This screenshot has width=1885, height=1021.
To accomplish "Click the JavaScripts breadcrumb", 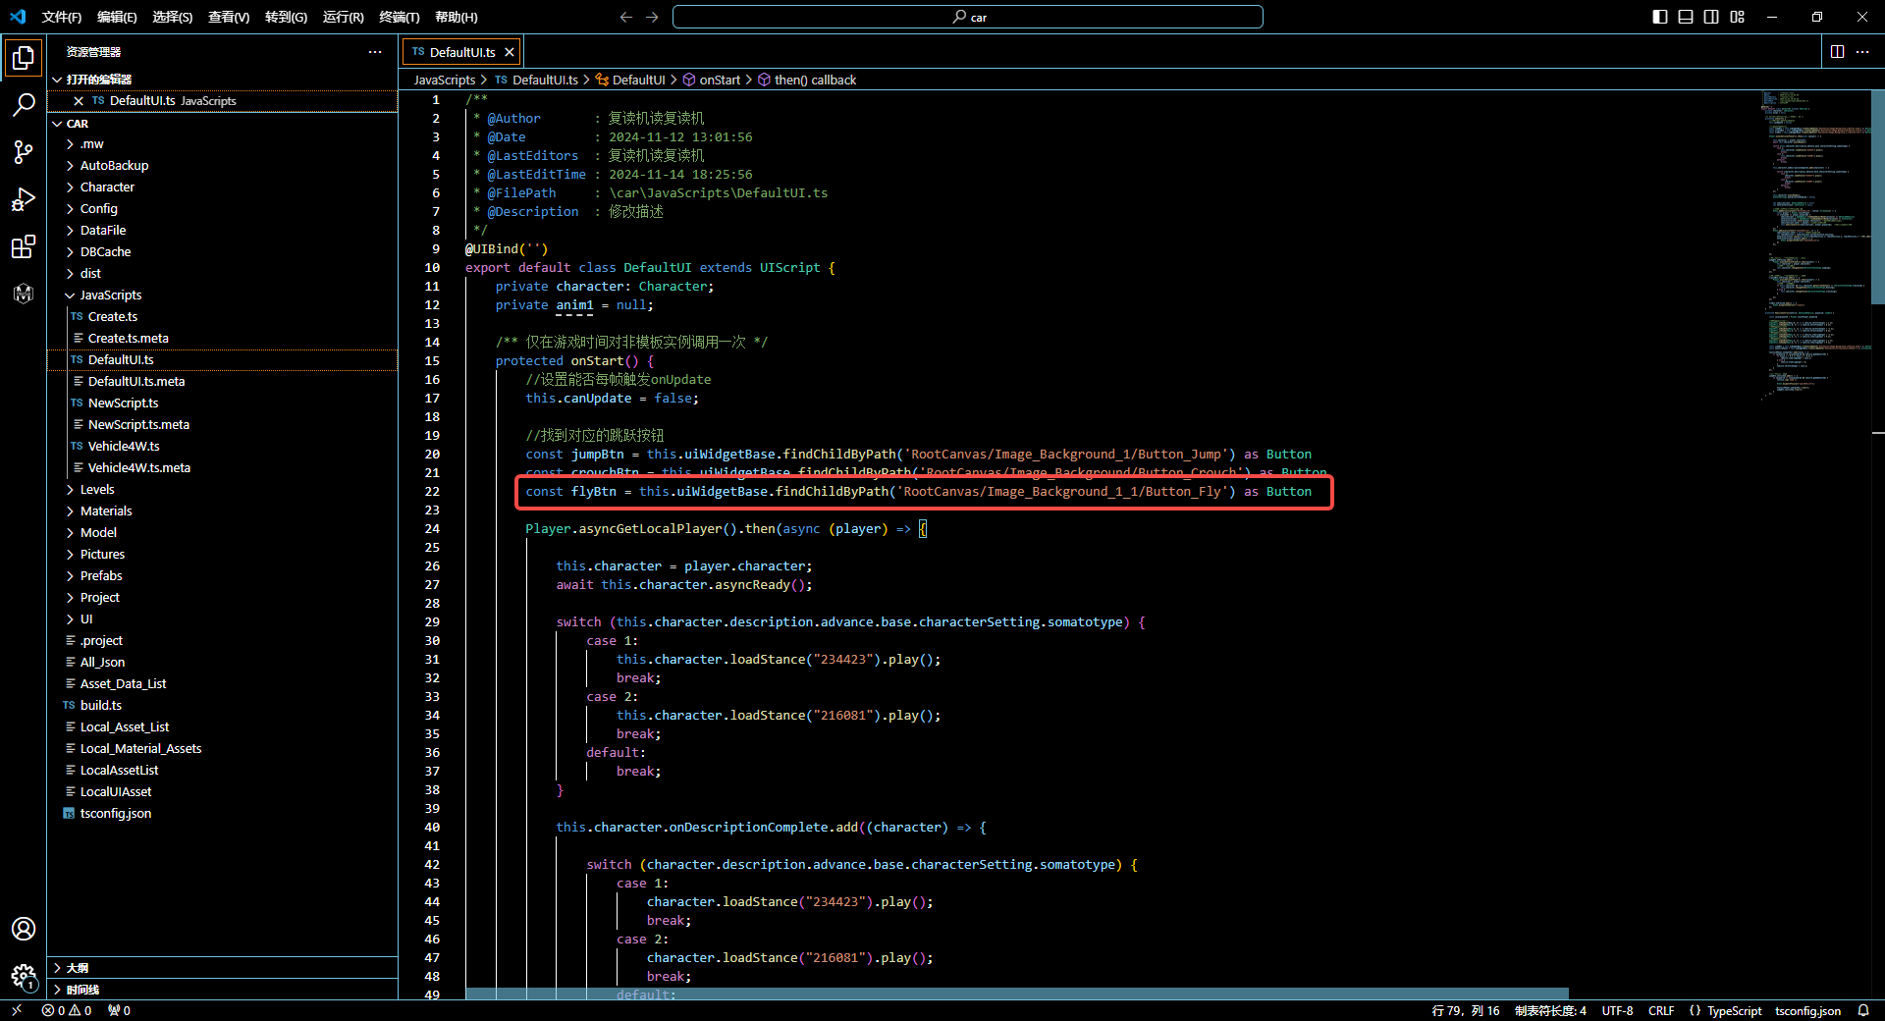I will point(444,81).
